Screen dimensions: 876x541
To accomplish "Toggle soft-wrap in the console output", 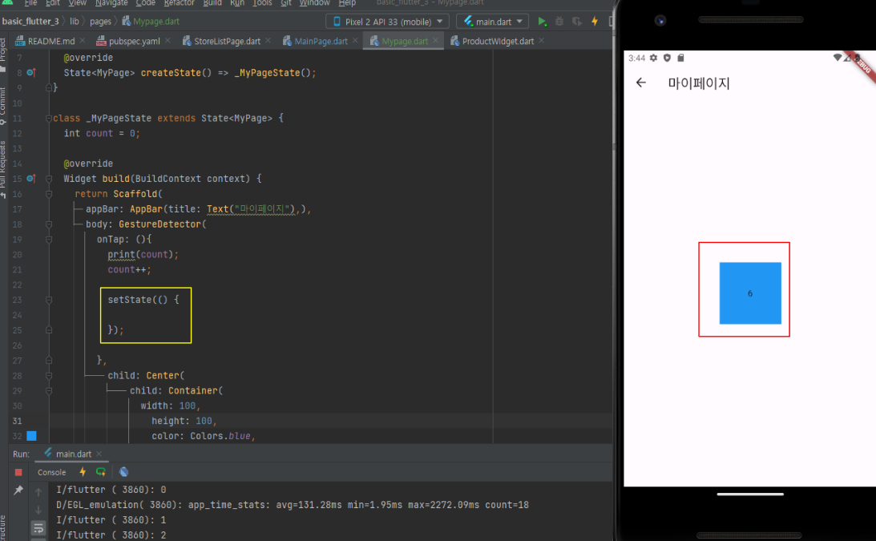I will click(x=38, y=527).
